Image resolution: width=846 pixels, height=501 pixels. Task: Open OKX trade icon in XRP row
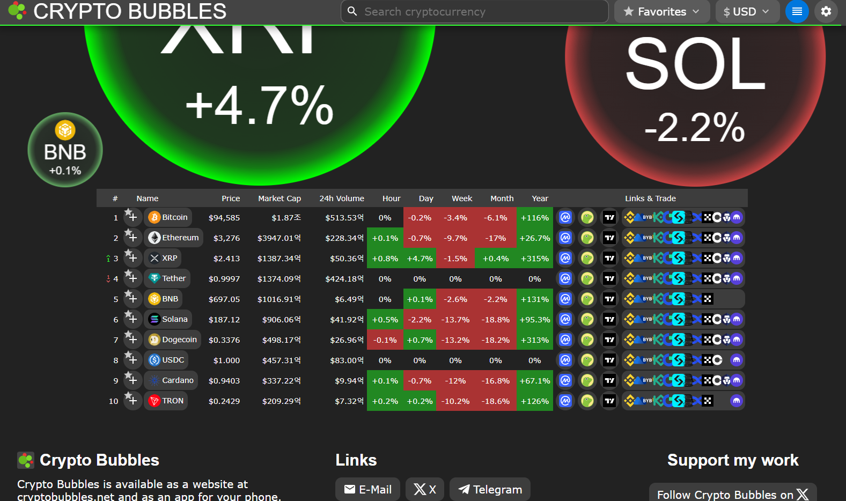pyautogui.click(x=708, y=258)
